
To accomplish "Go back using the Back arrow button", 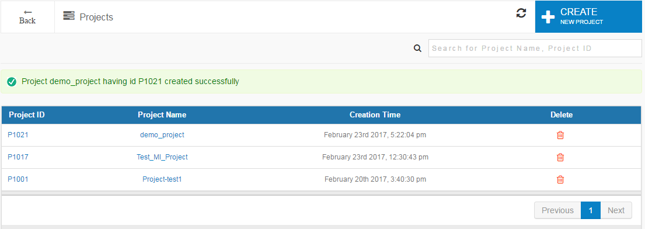I will tap(27, 17).
